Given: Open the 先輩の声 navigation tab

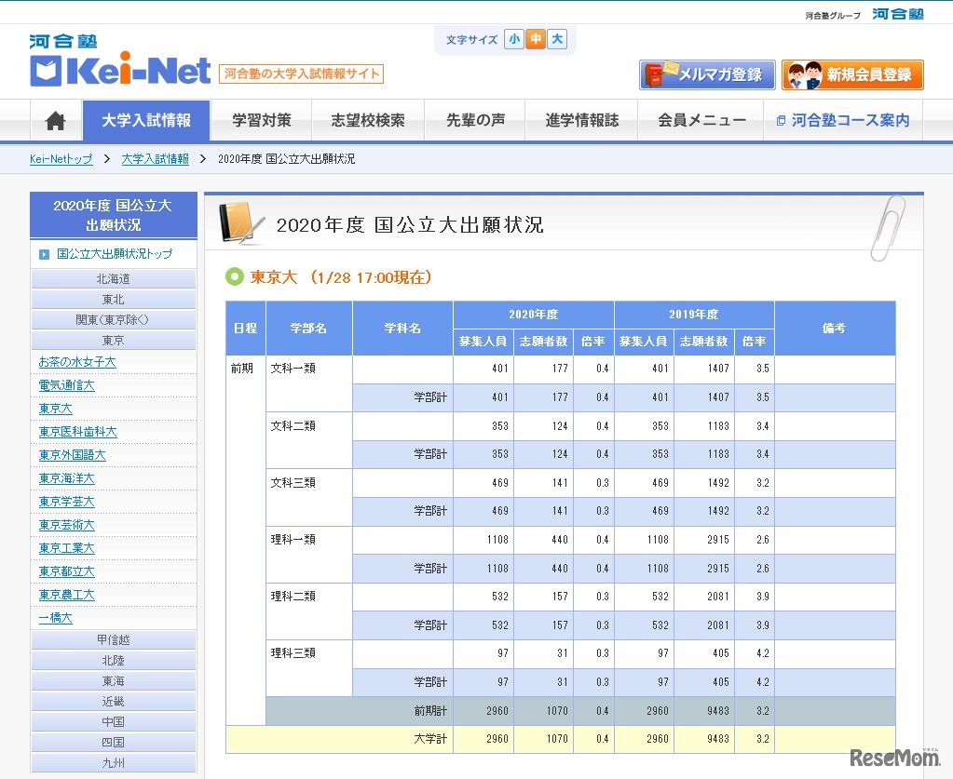Looking at the screenshot, I should click(475, 120).
